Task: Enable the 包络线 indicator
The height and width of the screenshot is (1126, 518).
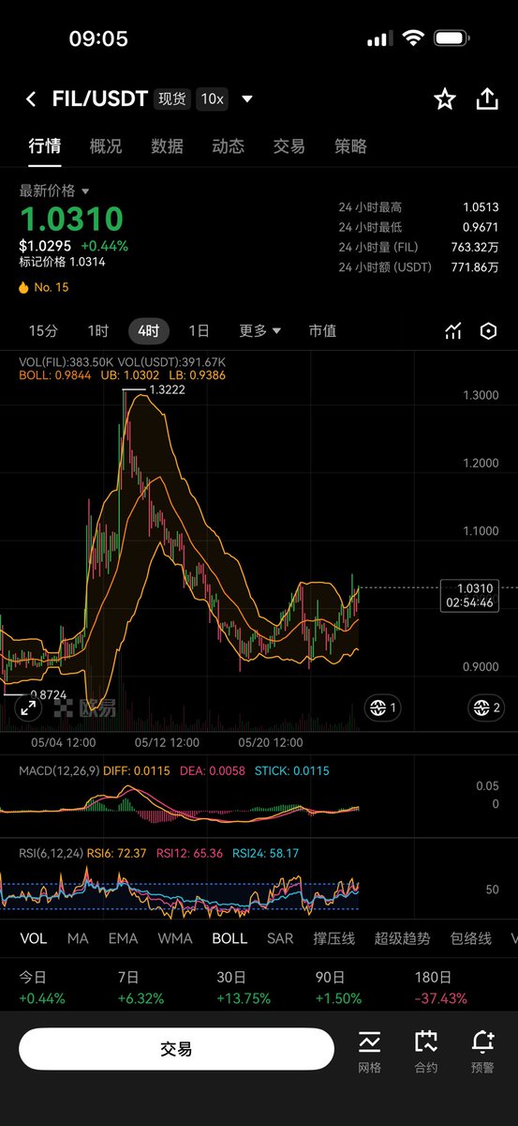Action: point(470,938)
